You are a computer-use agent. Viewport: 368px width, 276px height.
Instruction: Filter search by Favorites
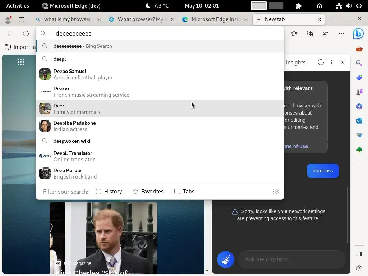(x=148, y=192)
